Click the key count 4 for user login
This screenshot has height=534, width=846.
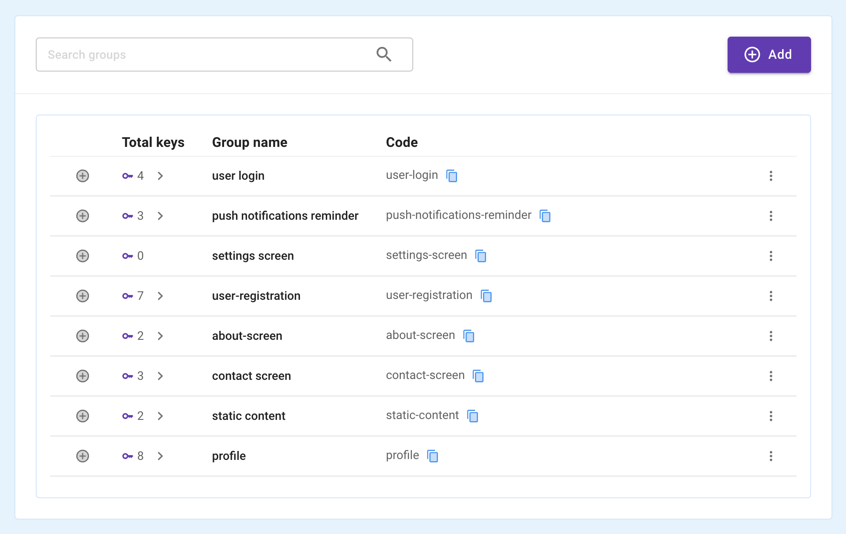click(140, 176)
